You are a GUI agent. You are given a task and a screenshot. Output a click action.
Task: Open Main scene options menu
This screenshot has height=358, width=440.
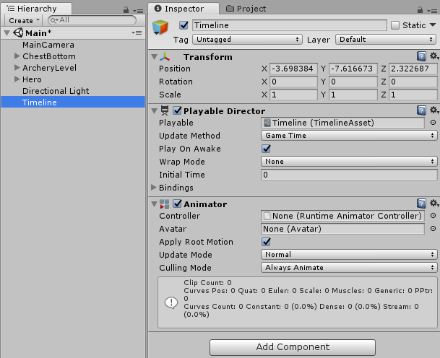(x=137, y=32)
